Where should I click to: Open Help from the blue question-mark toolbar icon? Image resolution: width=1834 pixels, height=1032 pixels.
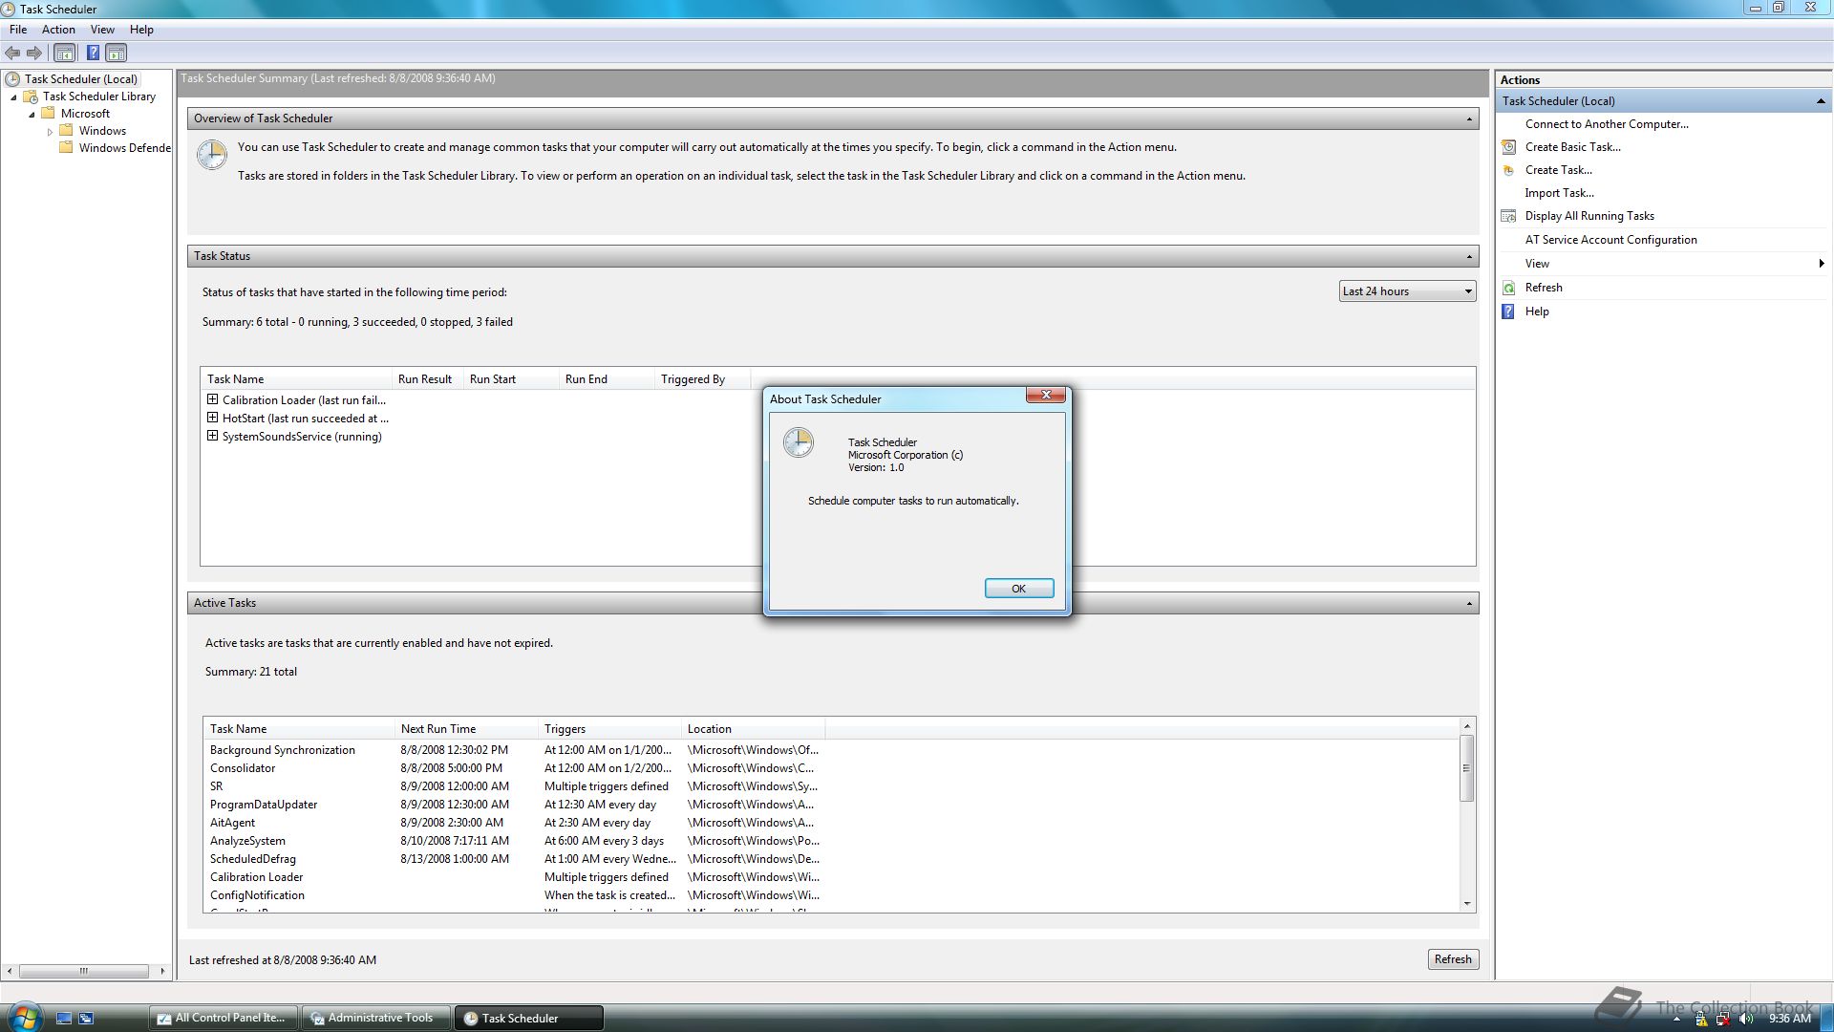93,54
